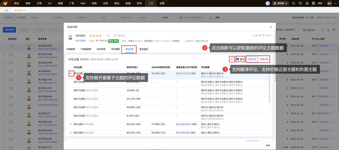
Task: Expand the 演示主题2 row arrow
Action: tap(71, 124)
